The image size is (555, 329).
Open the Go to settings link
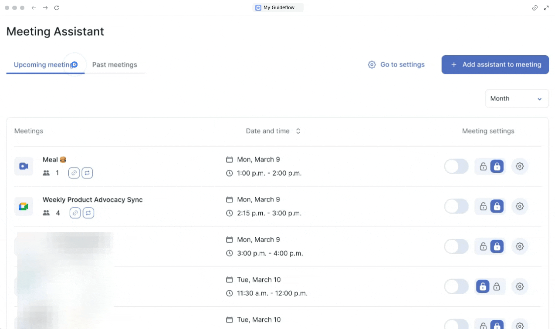click(396, 64)
